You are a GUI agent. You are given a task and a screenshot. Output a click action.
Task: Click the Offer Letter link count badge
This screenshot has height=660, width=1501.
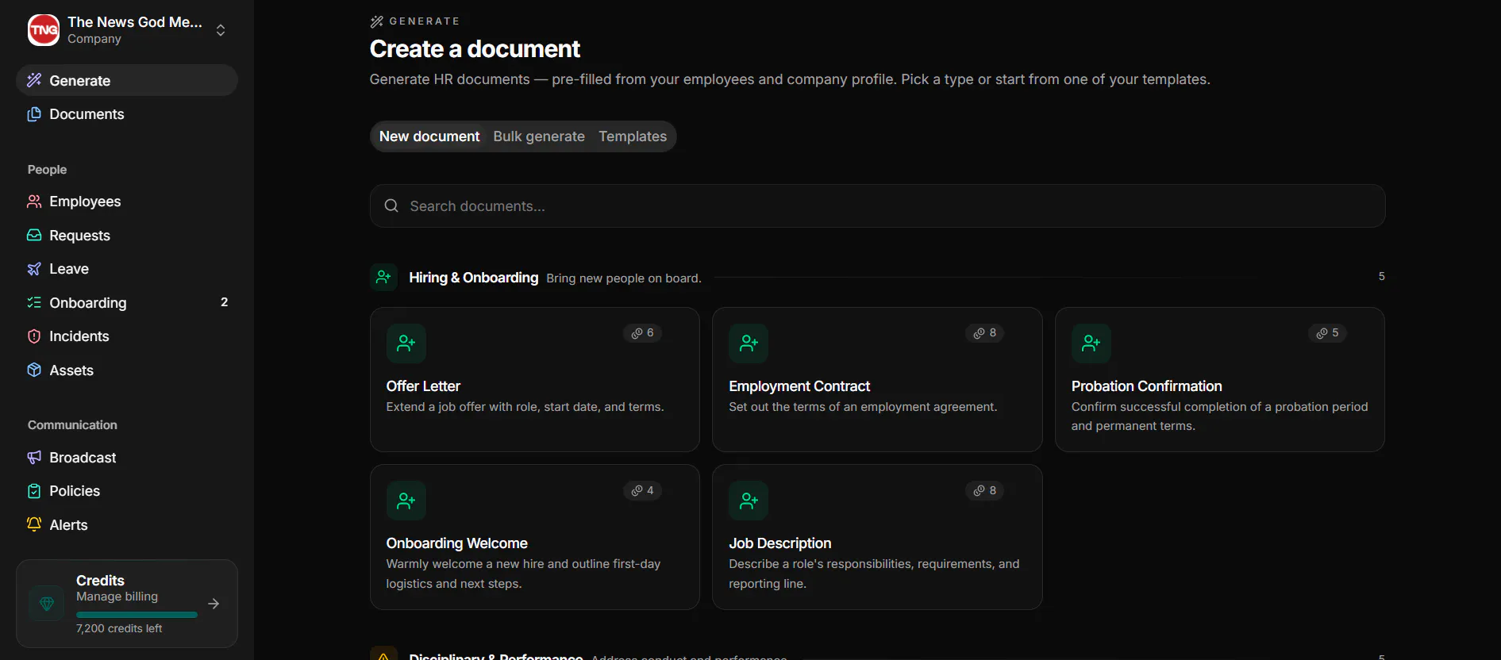(x=642, y=333)
